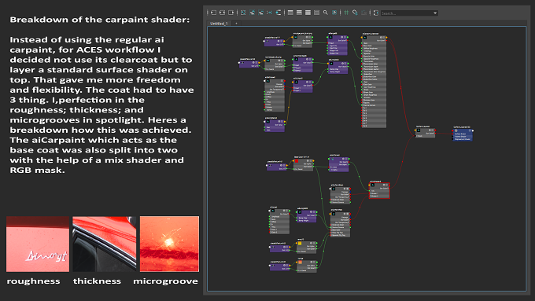
Task: Click the Input connections toolbar icon
Action: tap(213, 13)
